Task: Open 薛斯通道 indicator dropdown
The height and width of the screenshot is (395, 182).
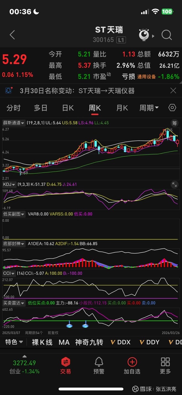Action: pos(14,123)
